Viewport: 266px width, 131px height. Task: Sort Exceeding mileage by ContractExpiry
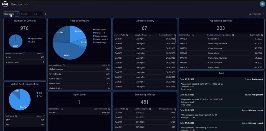click(150, 109)
